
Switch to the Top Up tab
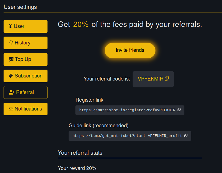(x=23, y=59)
